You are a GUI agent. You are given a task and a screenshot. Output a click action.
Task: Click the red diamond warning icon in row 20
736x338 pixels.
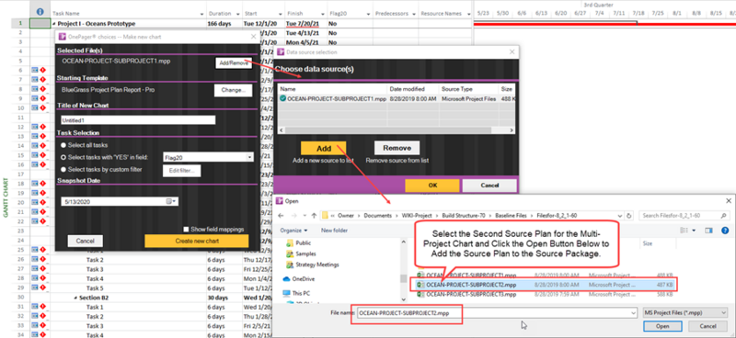coord(41,202)
